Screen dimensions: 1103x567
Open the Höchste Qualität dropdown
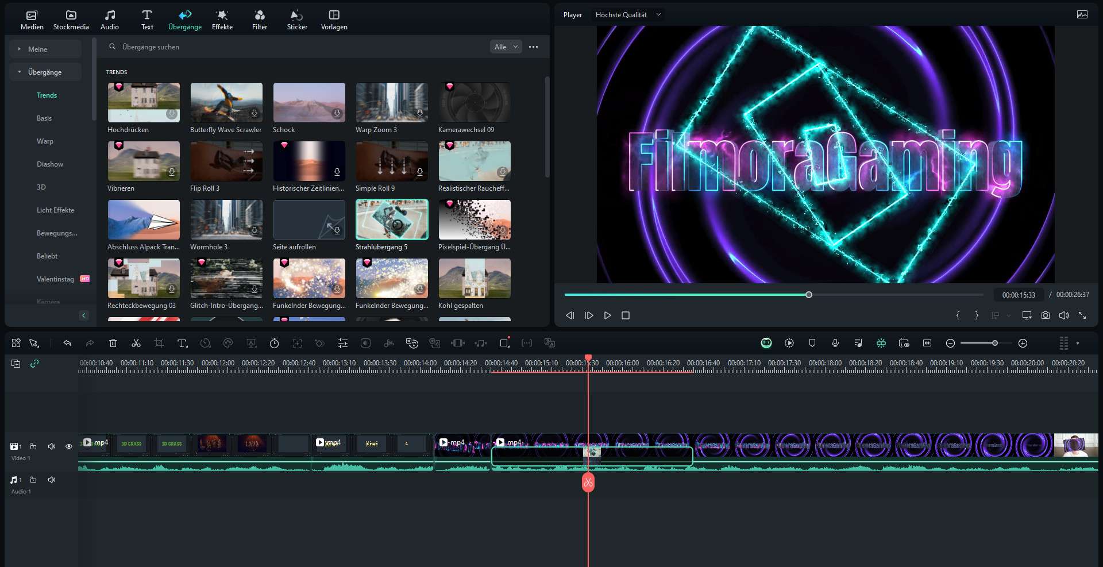tap(628, 15)
